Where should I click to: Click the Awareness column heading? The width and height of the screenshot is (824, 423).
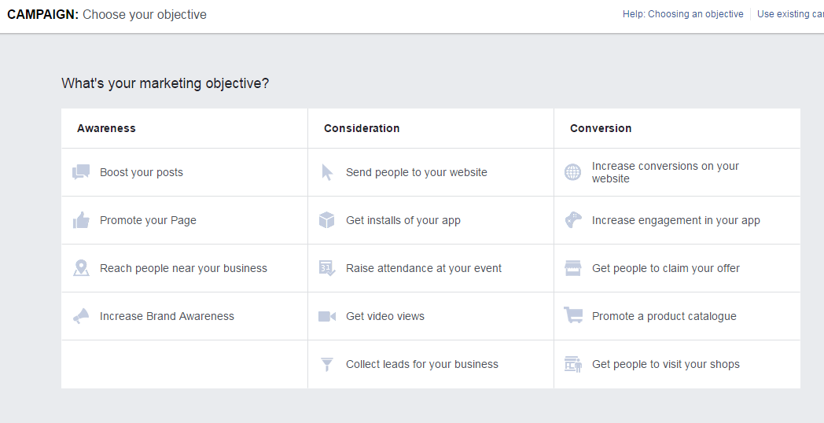tap(106, 128)
